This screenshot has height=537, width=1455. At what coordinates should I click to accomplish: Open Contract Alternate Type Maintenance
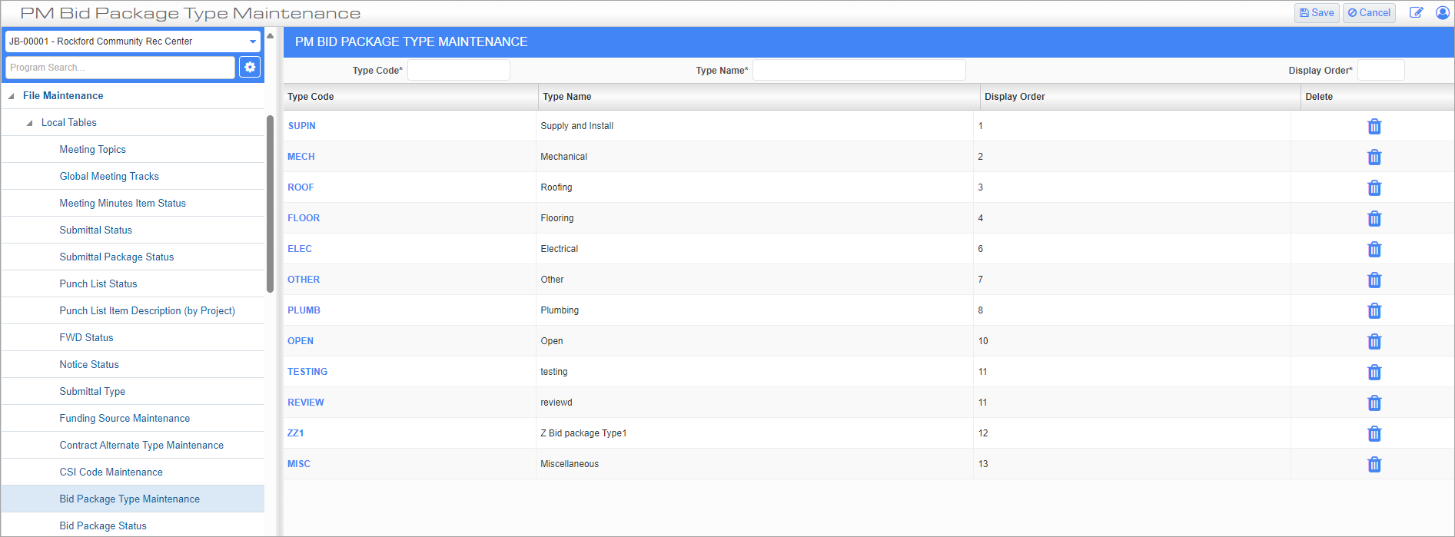[141, 445]
